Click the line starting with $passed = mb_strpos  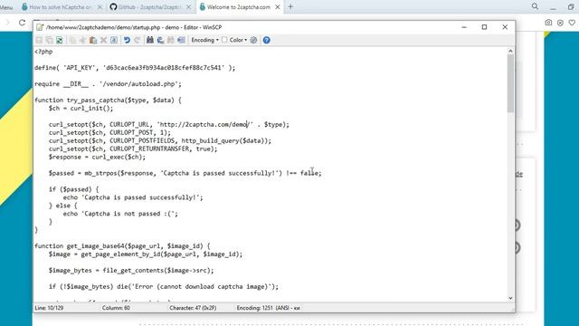click(185, 173)
